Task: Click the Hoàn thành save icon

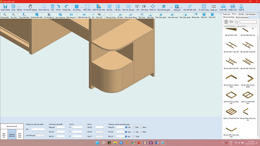Action: click(x=5, y=6)
